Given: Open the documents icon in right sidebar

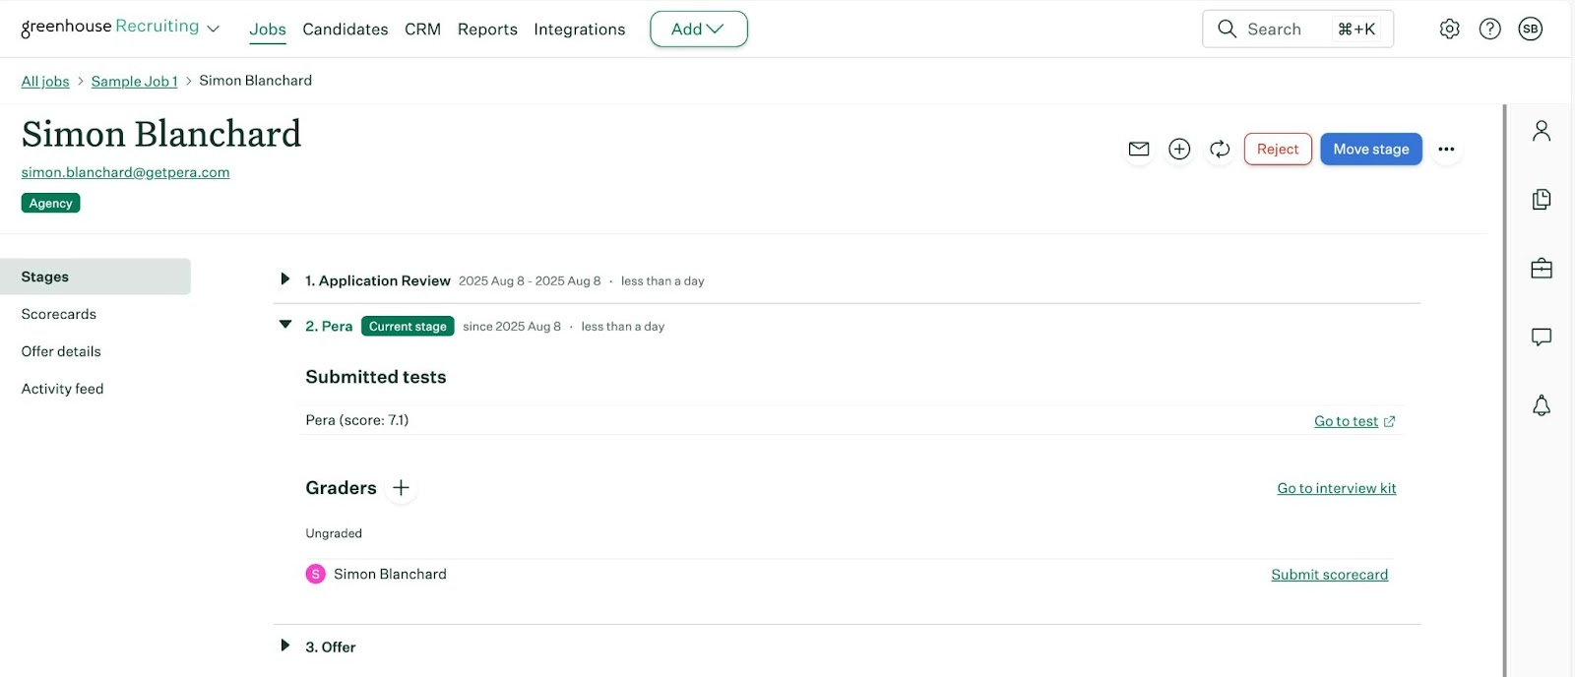Looking at the screenshot, I should coord(1541,200).
